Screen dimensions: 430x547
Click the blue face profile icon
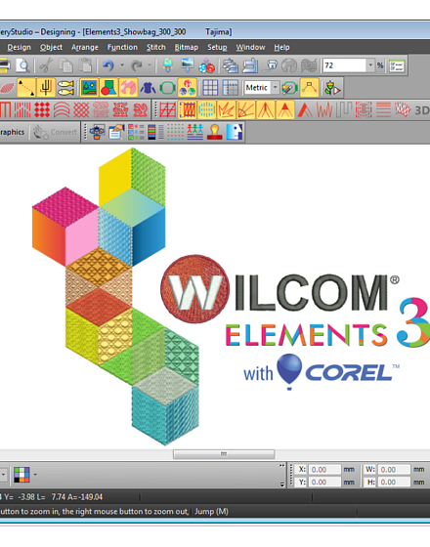(235, 132)
